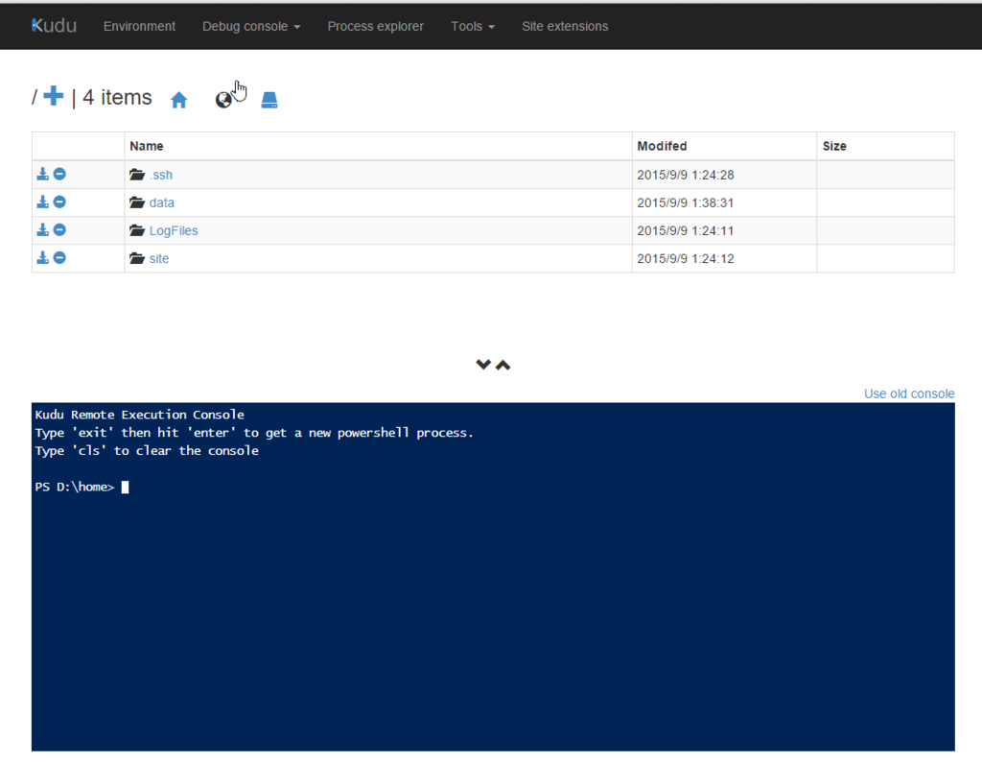Open the site root via the globe icon
This screenshot has width=982, height=762.
tap(224, 99)
